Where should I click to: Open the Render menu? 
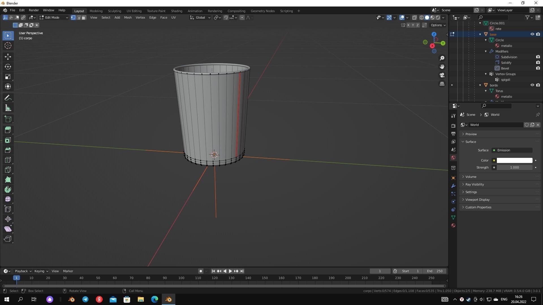[x=34, y=10]
